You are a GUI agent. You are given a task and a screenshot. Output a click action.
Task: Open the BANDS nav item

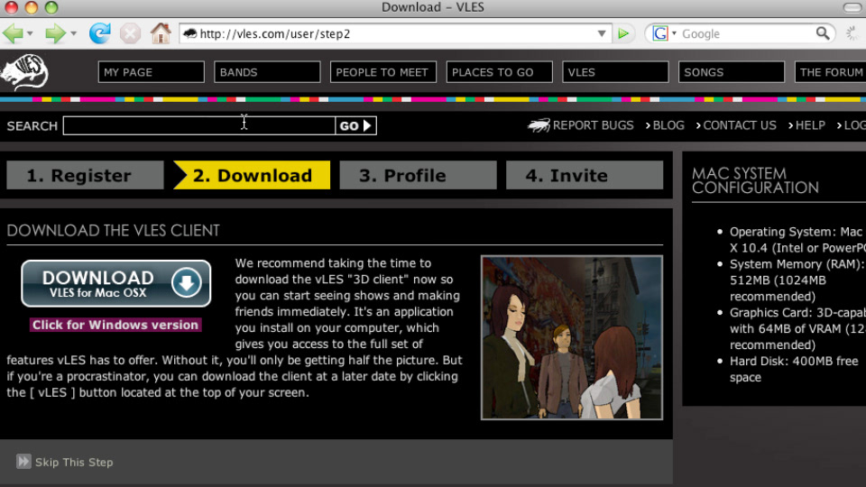coord(267,72)
